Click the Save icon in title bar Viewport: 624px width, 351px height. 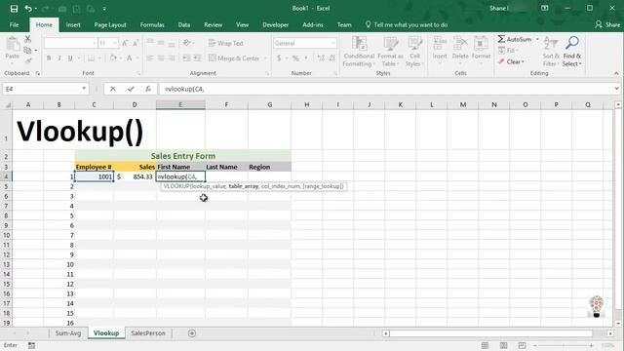tap(14, 9)
